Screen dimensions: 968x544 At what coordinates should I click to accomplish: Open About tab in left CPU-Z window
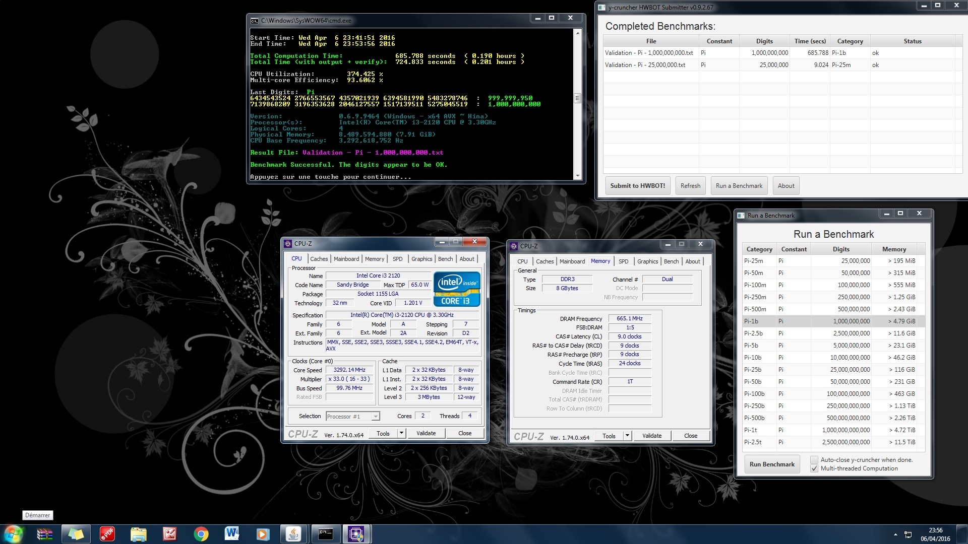coord(467,259)
